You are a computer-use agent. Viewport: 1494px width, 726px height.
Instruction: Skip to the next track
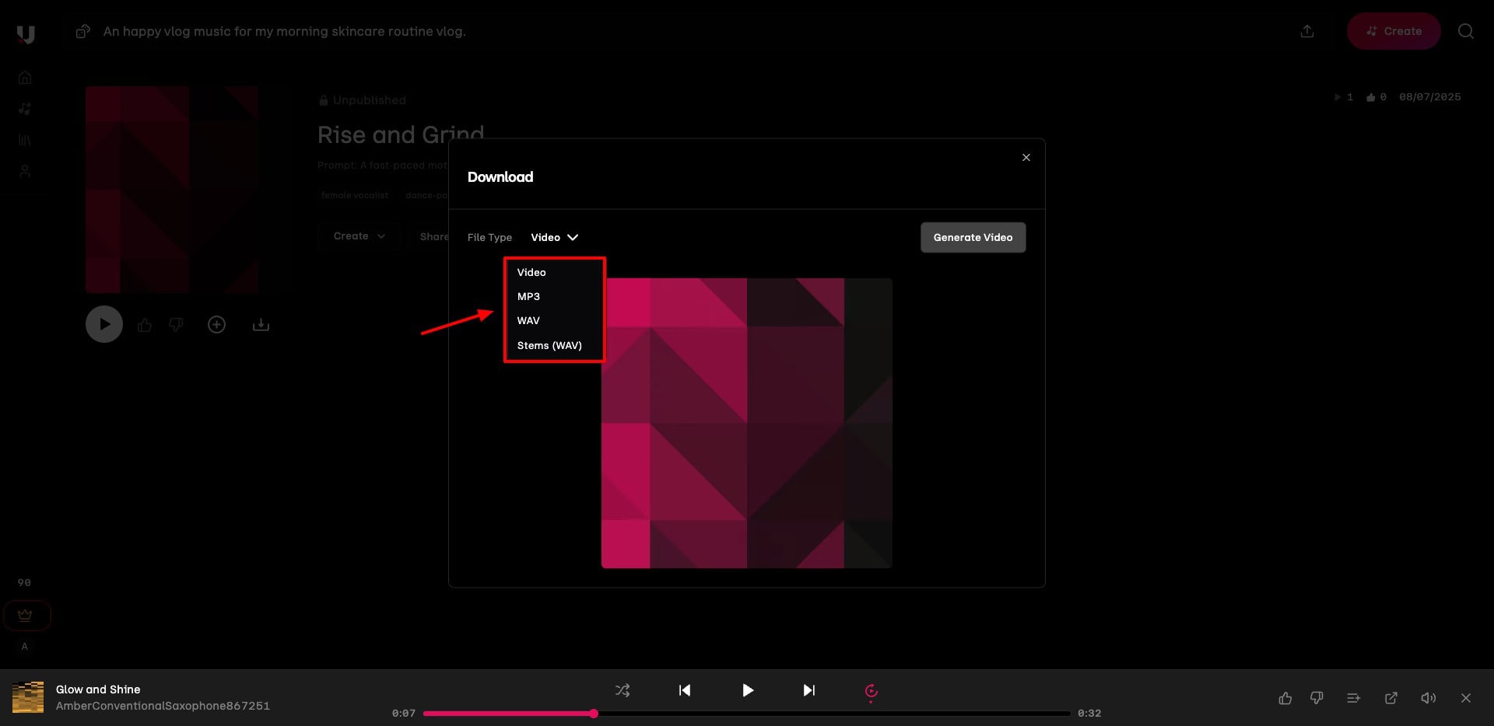click(x=809, y=690)
